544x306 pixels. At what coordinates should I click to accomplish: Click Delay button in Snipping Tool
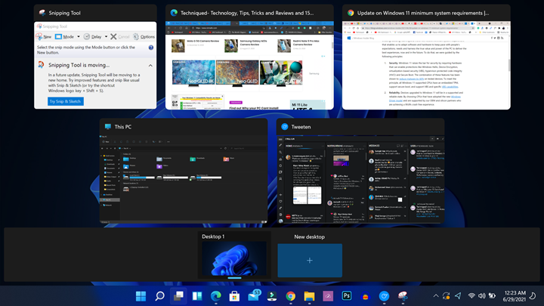pyautogui.click(x=93, y=36)
